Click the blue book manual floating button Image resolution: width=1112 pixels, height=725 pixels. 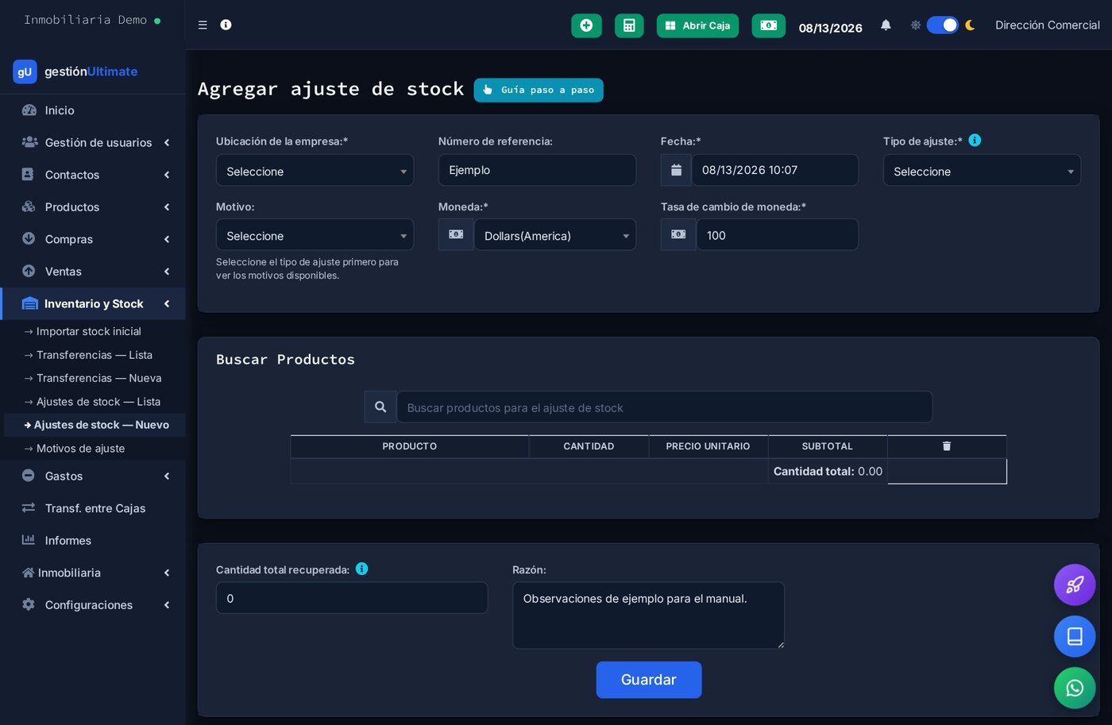pos(1075,637)
